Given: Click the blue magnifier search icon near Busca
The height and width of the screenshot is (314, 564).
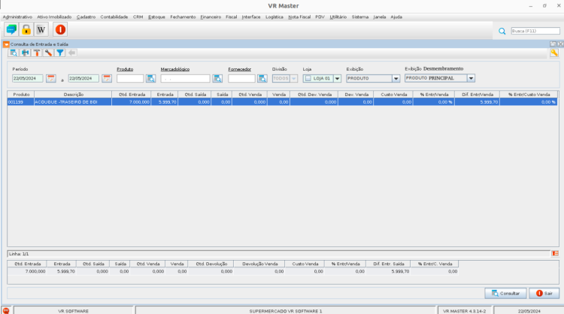Looking at the screenshot, I should click(502, 32).
